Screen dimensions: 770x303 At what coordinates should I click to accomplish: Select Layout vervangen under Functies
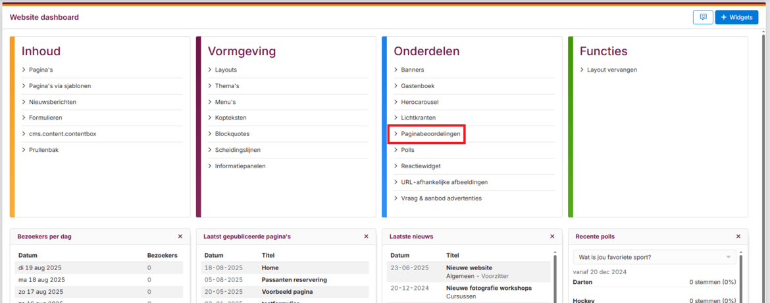pyautogui.click(x=612, y=70)
